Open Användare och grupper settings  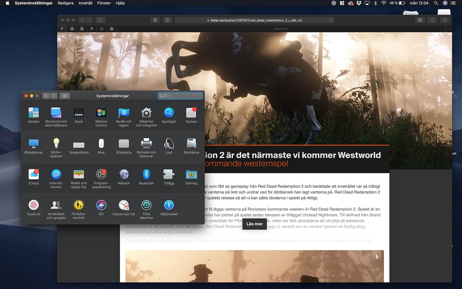click(x=56, y=210)
